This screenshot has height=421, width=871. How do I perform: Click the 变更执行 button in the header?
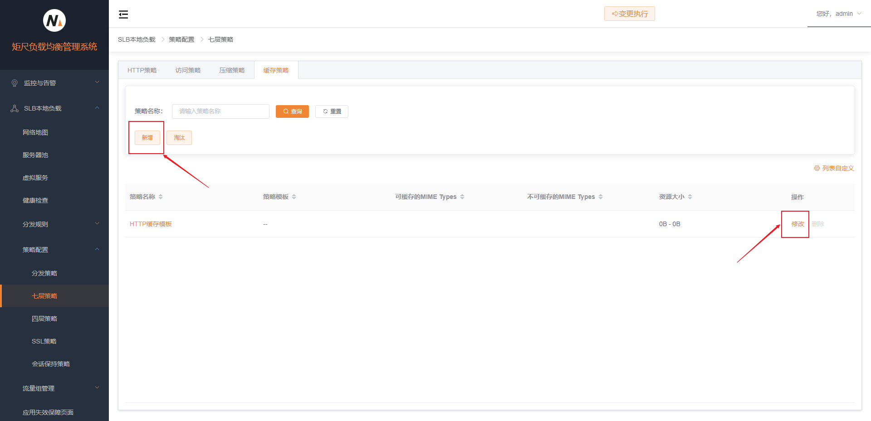point(629,14)
